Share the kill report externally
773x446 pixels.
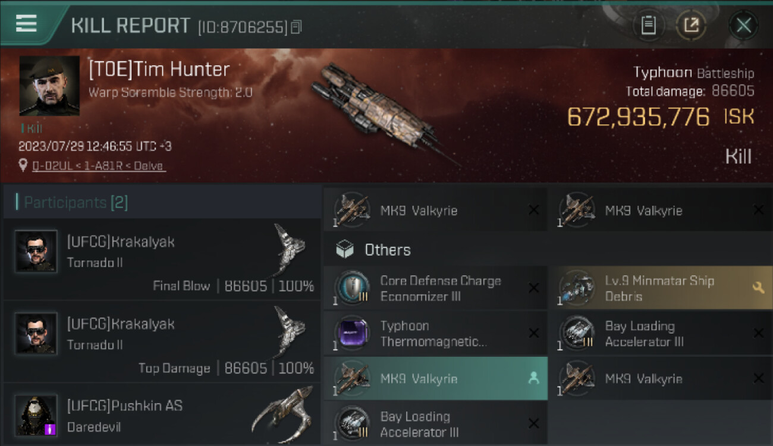[x=691, y=25]
